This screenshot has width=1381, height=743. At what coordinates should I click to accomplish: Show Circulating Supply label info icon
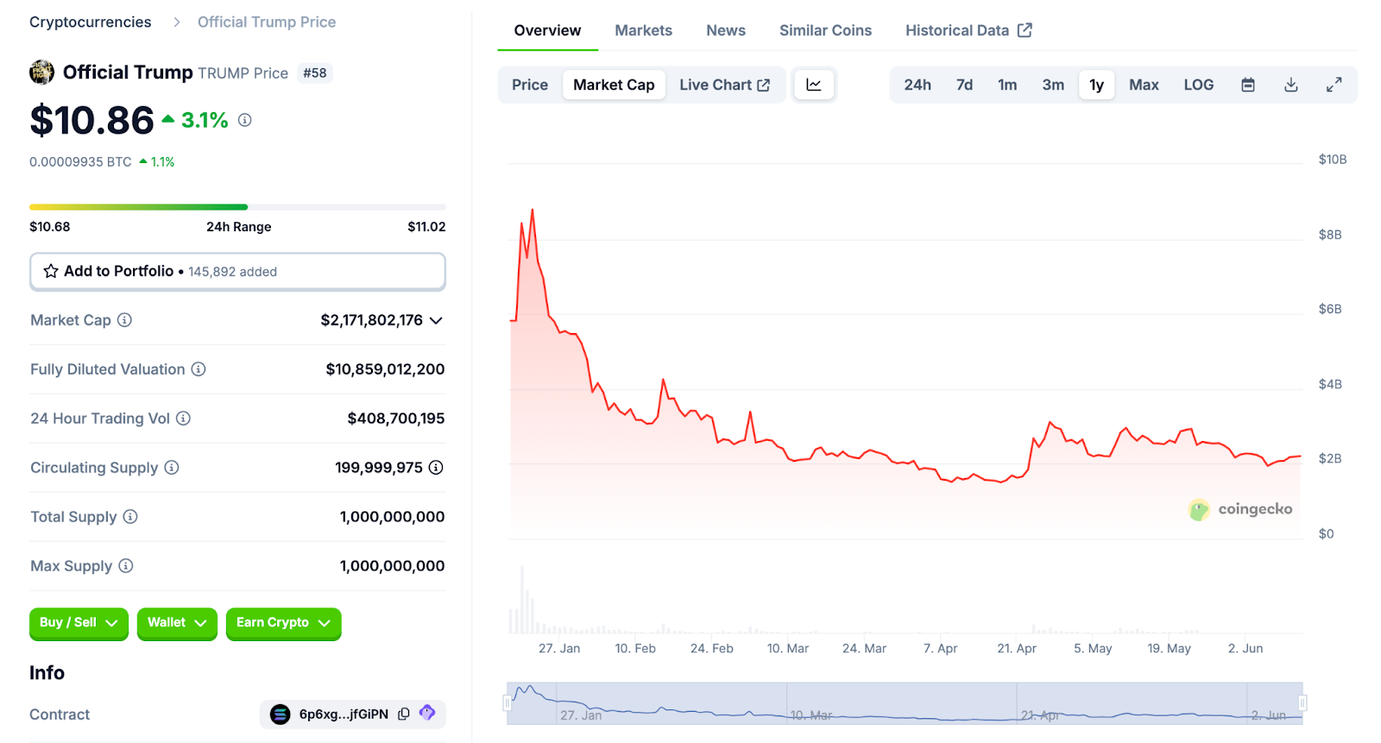[x=172, y=468]
